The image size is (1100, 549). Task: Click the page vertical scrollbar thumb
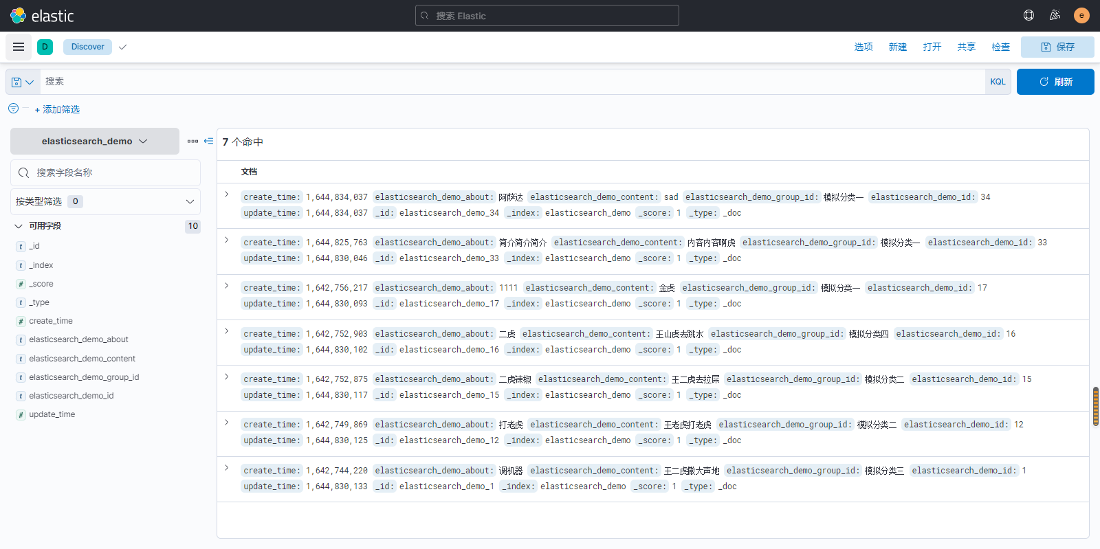coord(1096,406)
